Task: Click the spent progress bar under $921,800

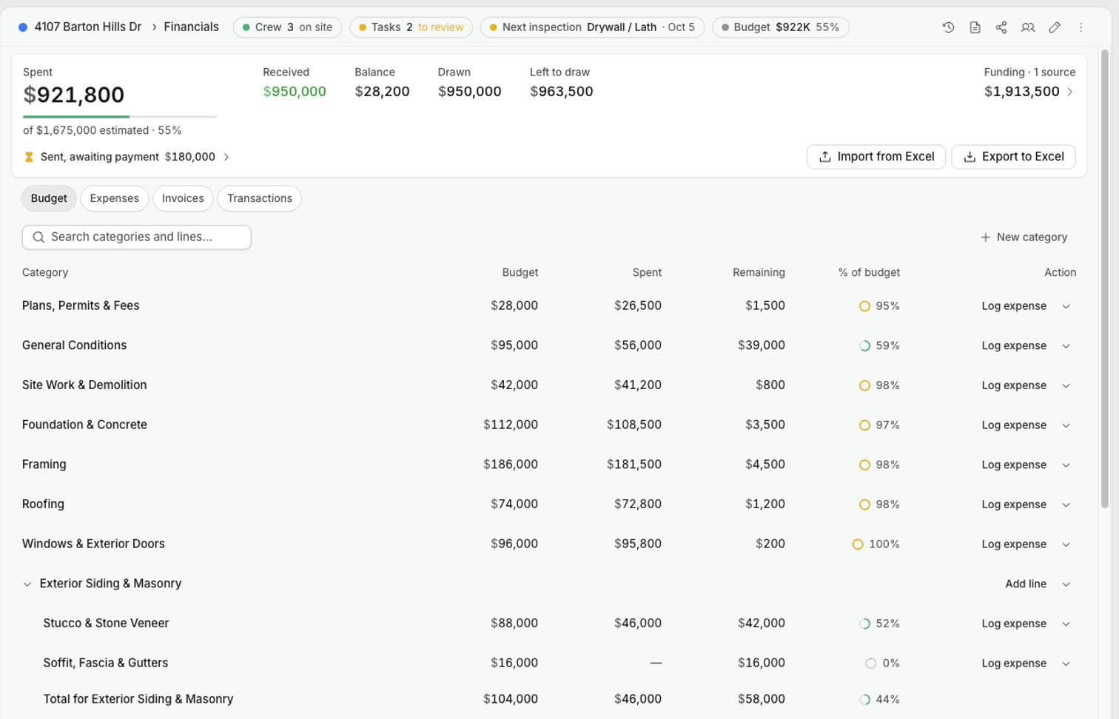Action: (x=120, y=116)
